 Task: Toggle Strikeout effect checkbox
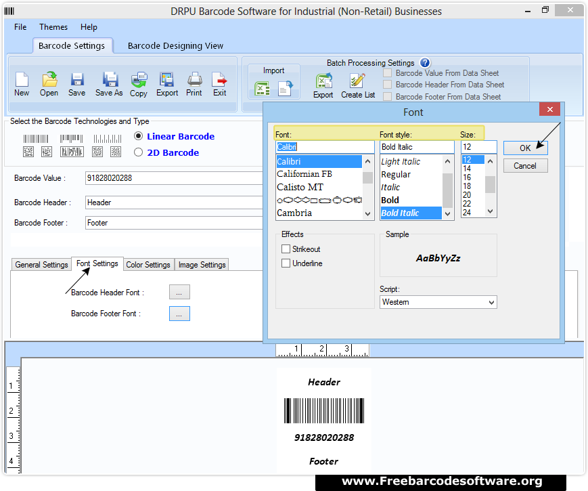point(286,249)
